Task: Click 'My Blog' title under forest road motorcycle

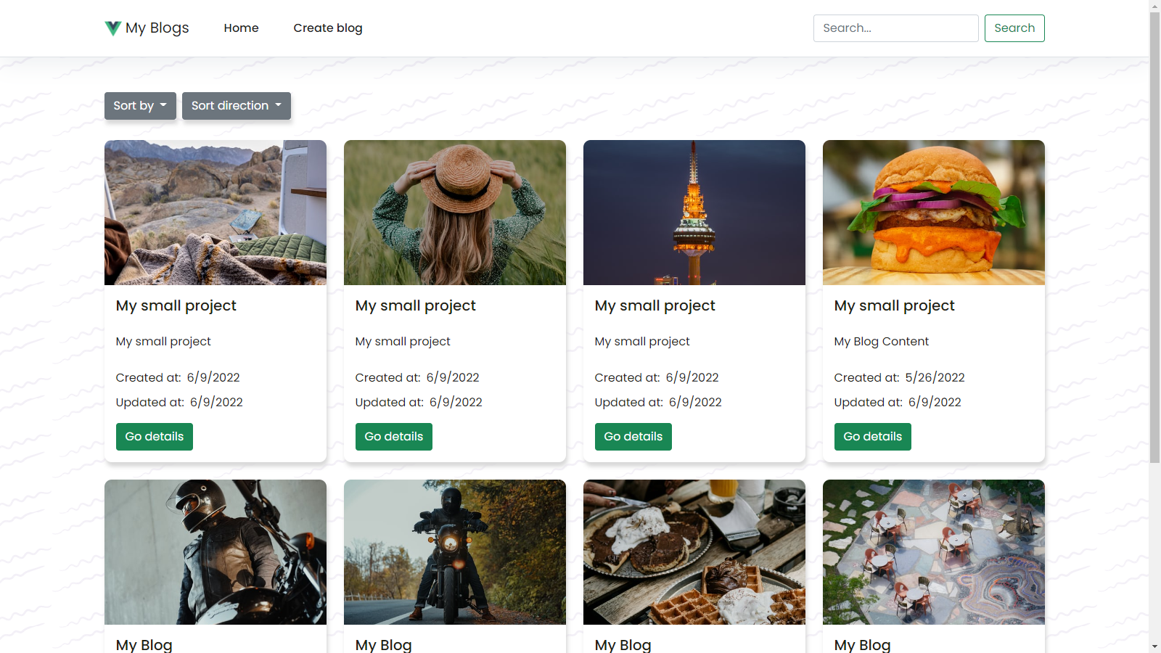Action: (384, 645)
